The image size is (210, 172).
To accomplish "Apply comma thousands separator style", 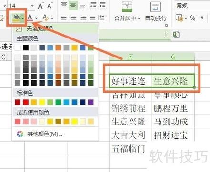I will 202,18.
